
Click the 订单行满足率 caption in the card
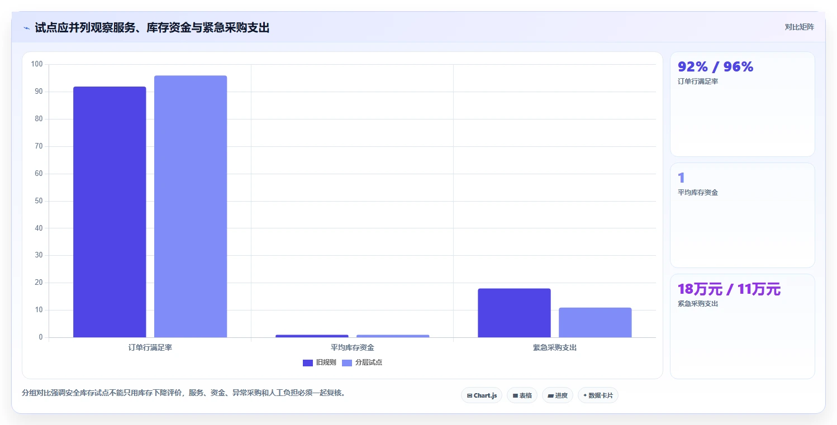698,82
